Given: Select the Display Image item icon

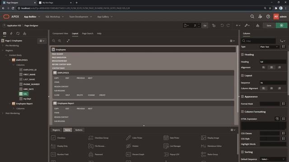Looking at the screenshot, I should point(204,138).
